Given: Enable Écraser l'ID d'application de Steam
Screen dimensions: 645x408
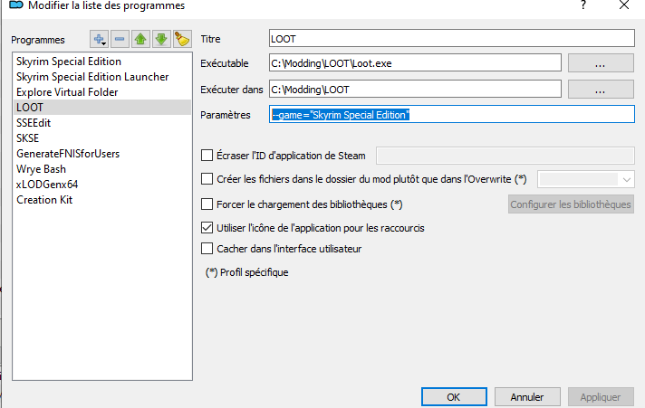Looking at the screenshot, I should (x=207, y=156).
